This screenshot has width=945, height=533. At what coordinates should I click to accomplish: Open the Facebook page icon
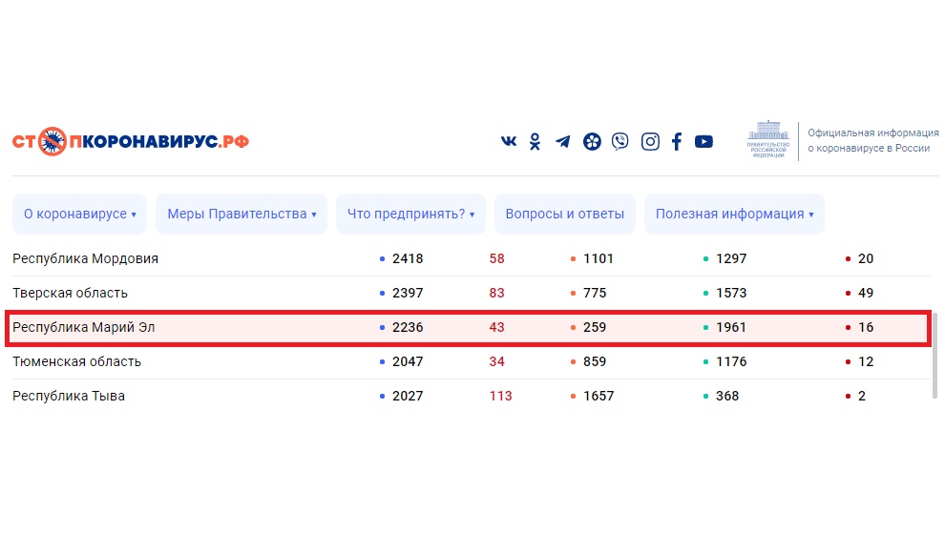(677, 141)
